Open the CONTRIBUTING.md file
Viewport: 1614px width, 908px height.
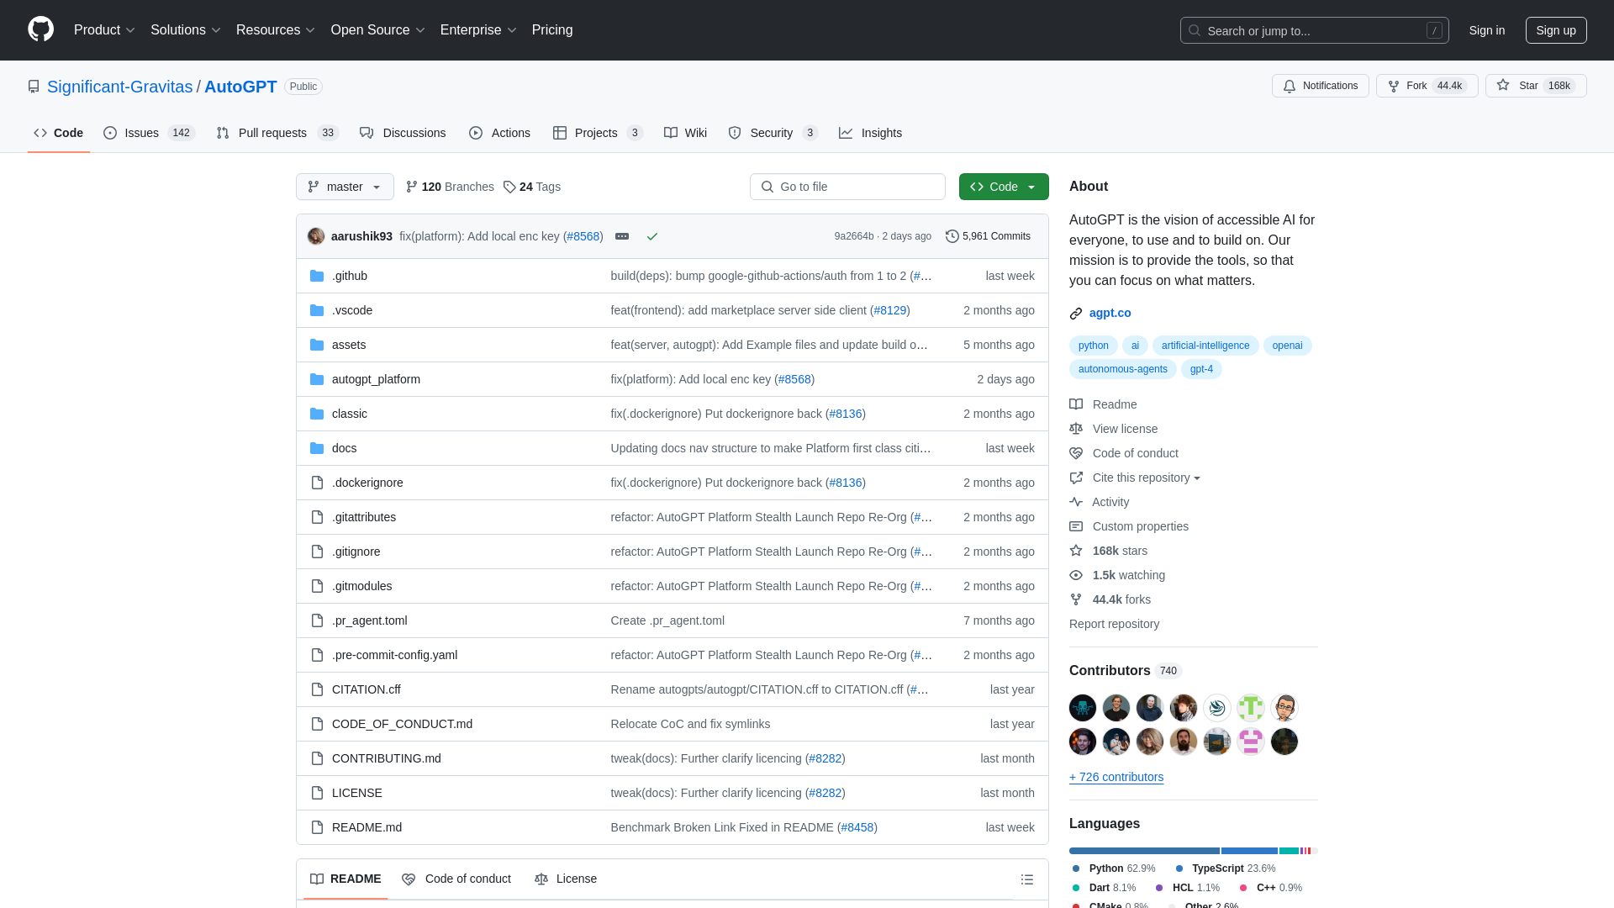386,758
